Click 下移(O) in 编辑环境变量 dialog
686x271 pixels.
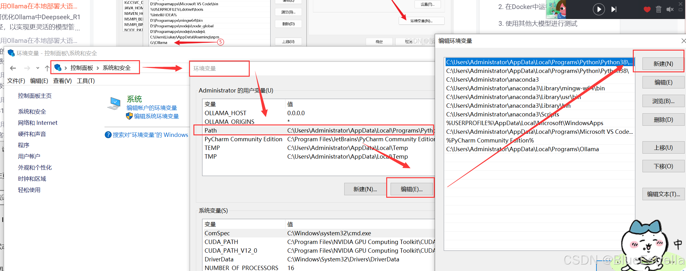click(663, 166)
